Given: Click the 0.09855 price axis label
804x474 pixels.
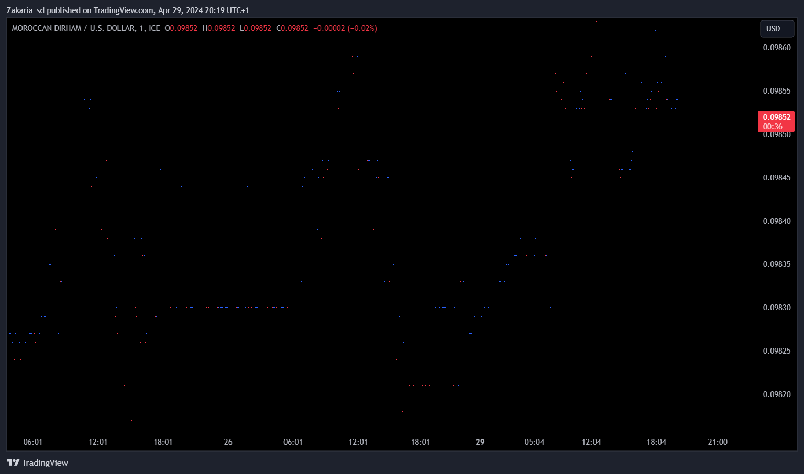Looking at the screenshot, I should click(x=777, y=91).
